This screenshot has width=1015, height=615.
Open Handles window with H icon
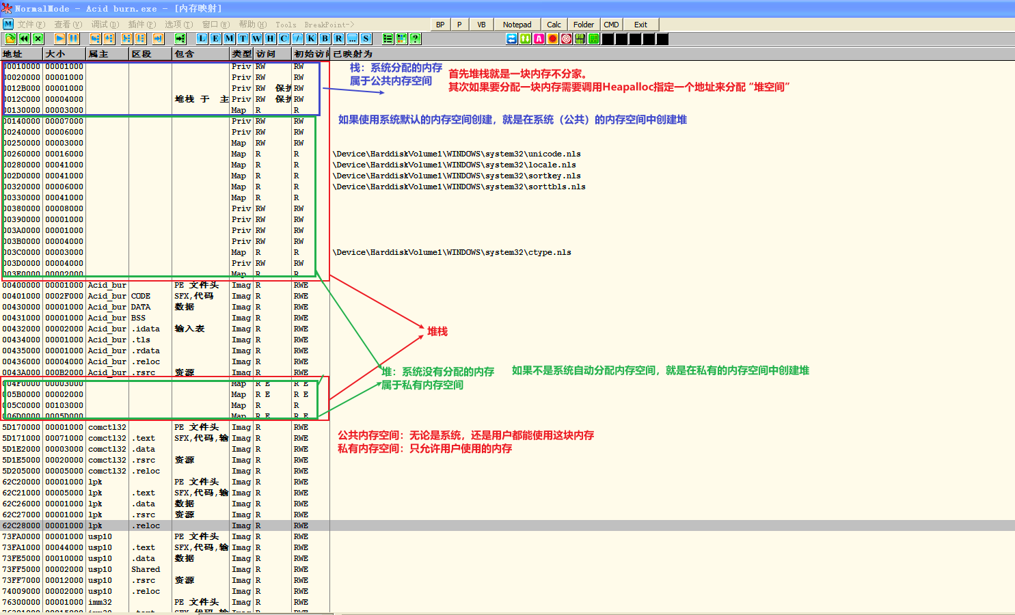(270, 39)
